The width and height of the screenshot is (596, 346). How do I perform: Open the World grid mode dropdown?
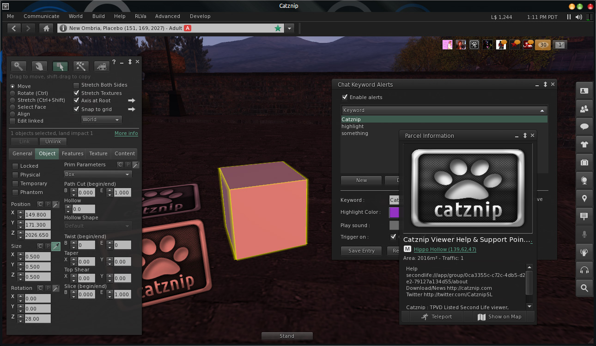[101, 119]
